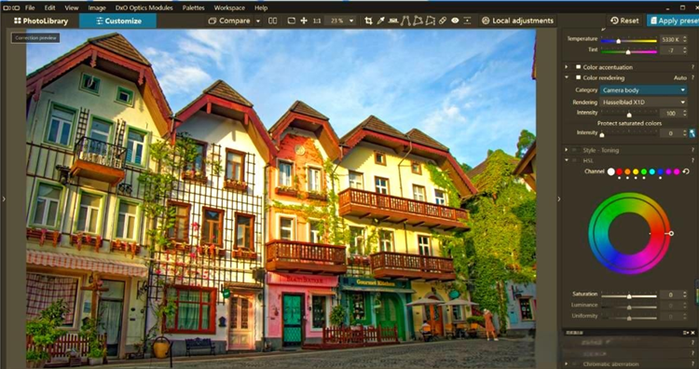Click the Red-eye correction eye icon
This screenshot has height=369, width=699.
pyautogui.click(x=455, y=20)
